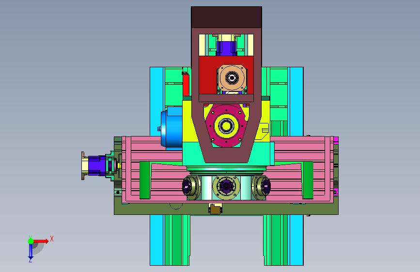Select the small magenta block at table corner
The width and height of the screenshot is (420, 272).
[336, 139]
